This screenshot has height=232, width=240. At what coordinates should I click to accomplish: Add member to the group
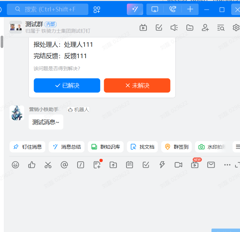(205, 28)
